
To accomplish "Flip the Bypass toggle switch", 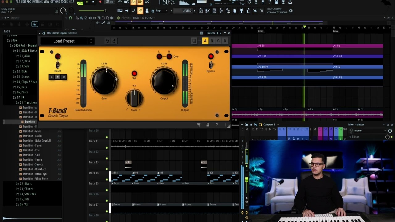I will (x=211, y=65).
